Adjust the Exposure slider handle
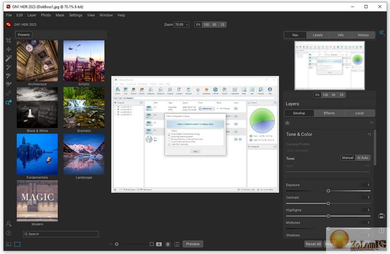Image resolution: width=390 pixels, height=254 pixels. click(328, 191)
